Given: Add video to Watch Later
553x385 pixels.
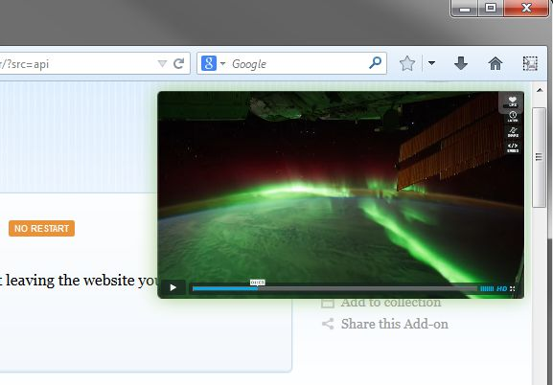Looking at the screenshot, I should (x=513, y=117).
